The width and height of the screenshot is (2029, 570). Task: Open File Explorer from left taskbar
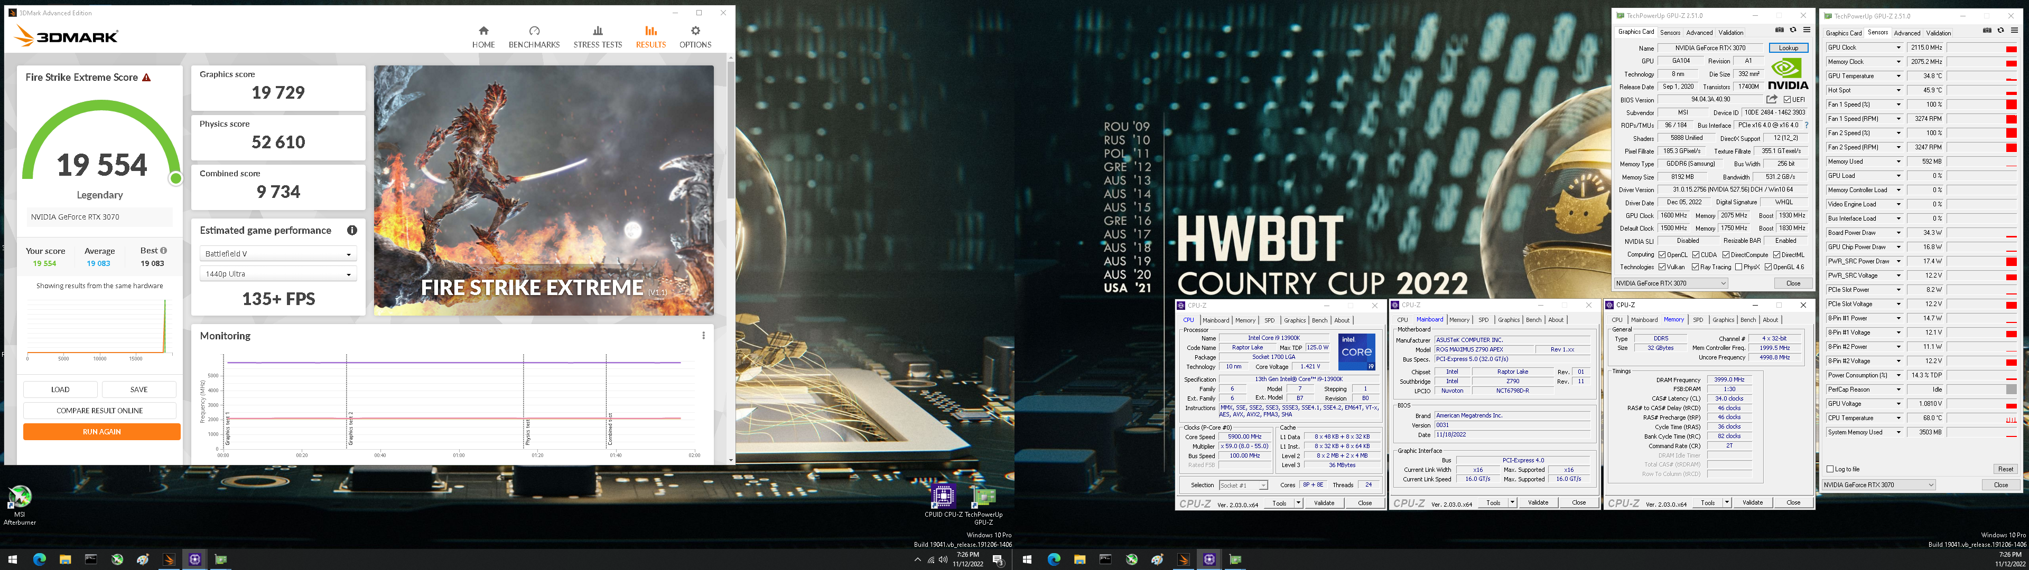66,560
